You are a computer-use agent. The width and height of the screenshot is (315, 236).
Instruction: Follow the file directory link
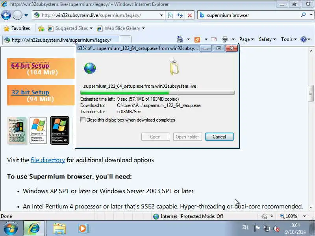[x=48, y=160]
